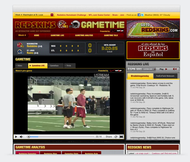
Task: Select the Gametime LIVE tab
Action: (38, 66)
